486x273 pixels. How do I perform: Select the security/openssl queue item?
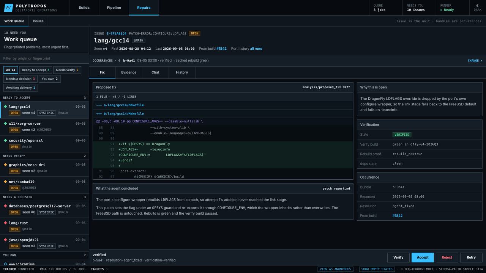tap(44, 143)
